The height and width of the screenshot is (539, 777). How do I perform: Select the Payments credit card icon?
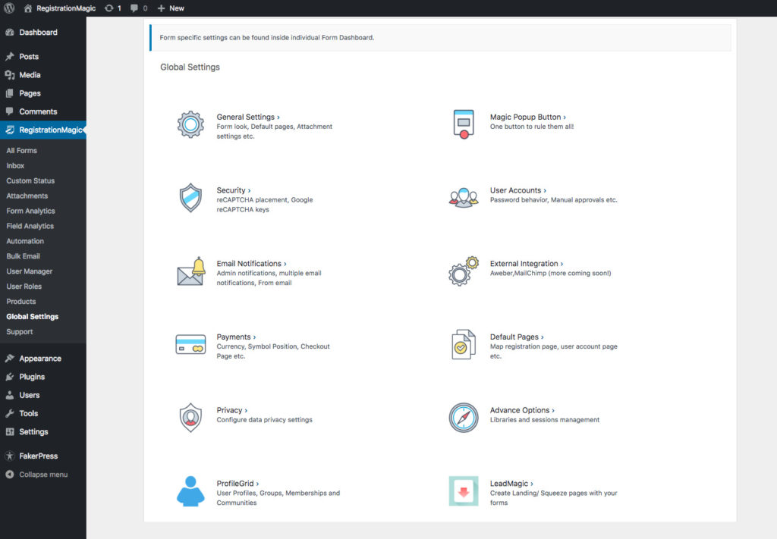point(190,345)
